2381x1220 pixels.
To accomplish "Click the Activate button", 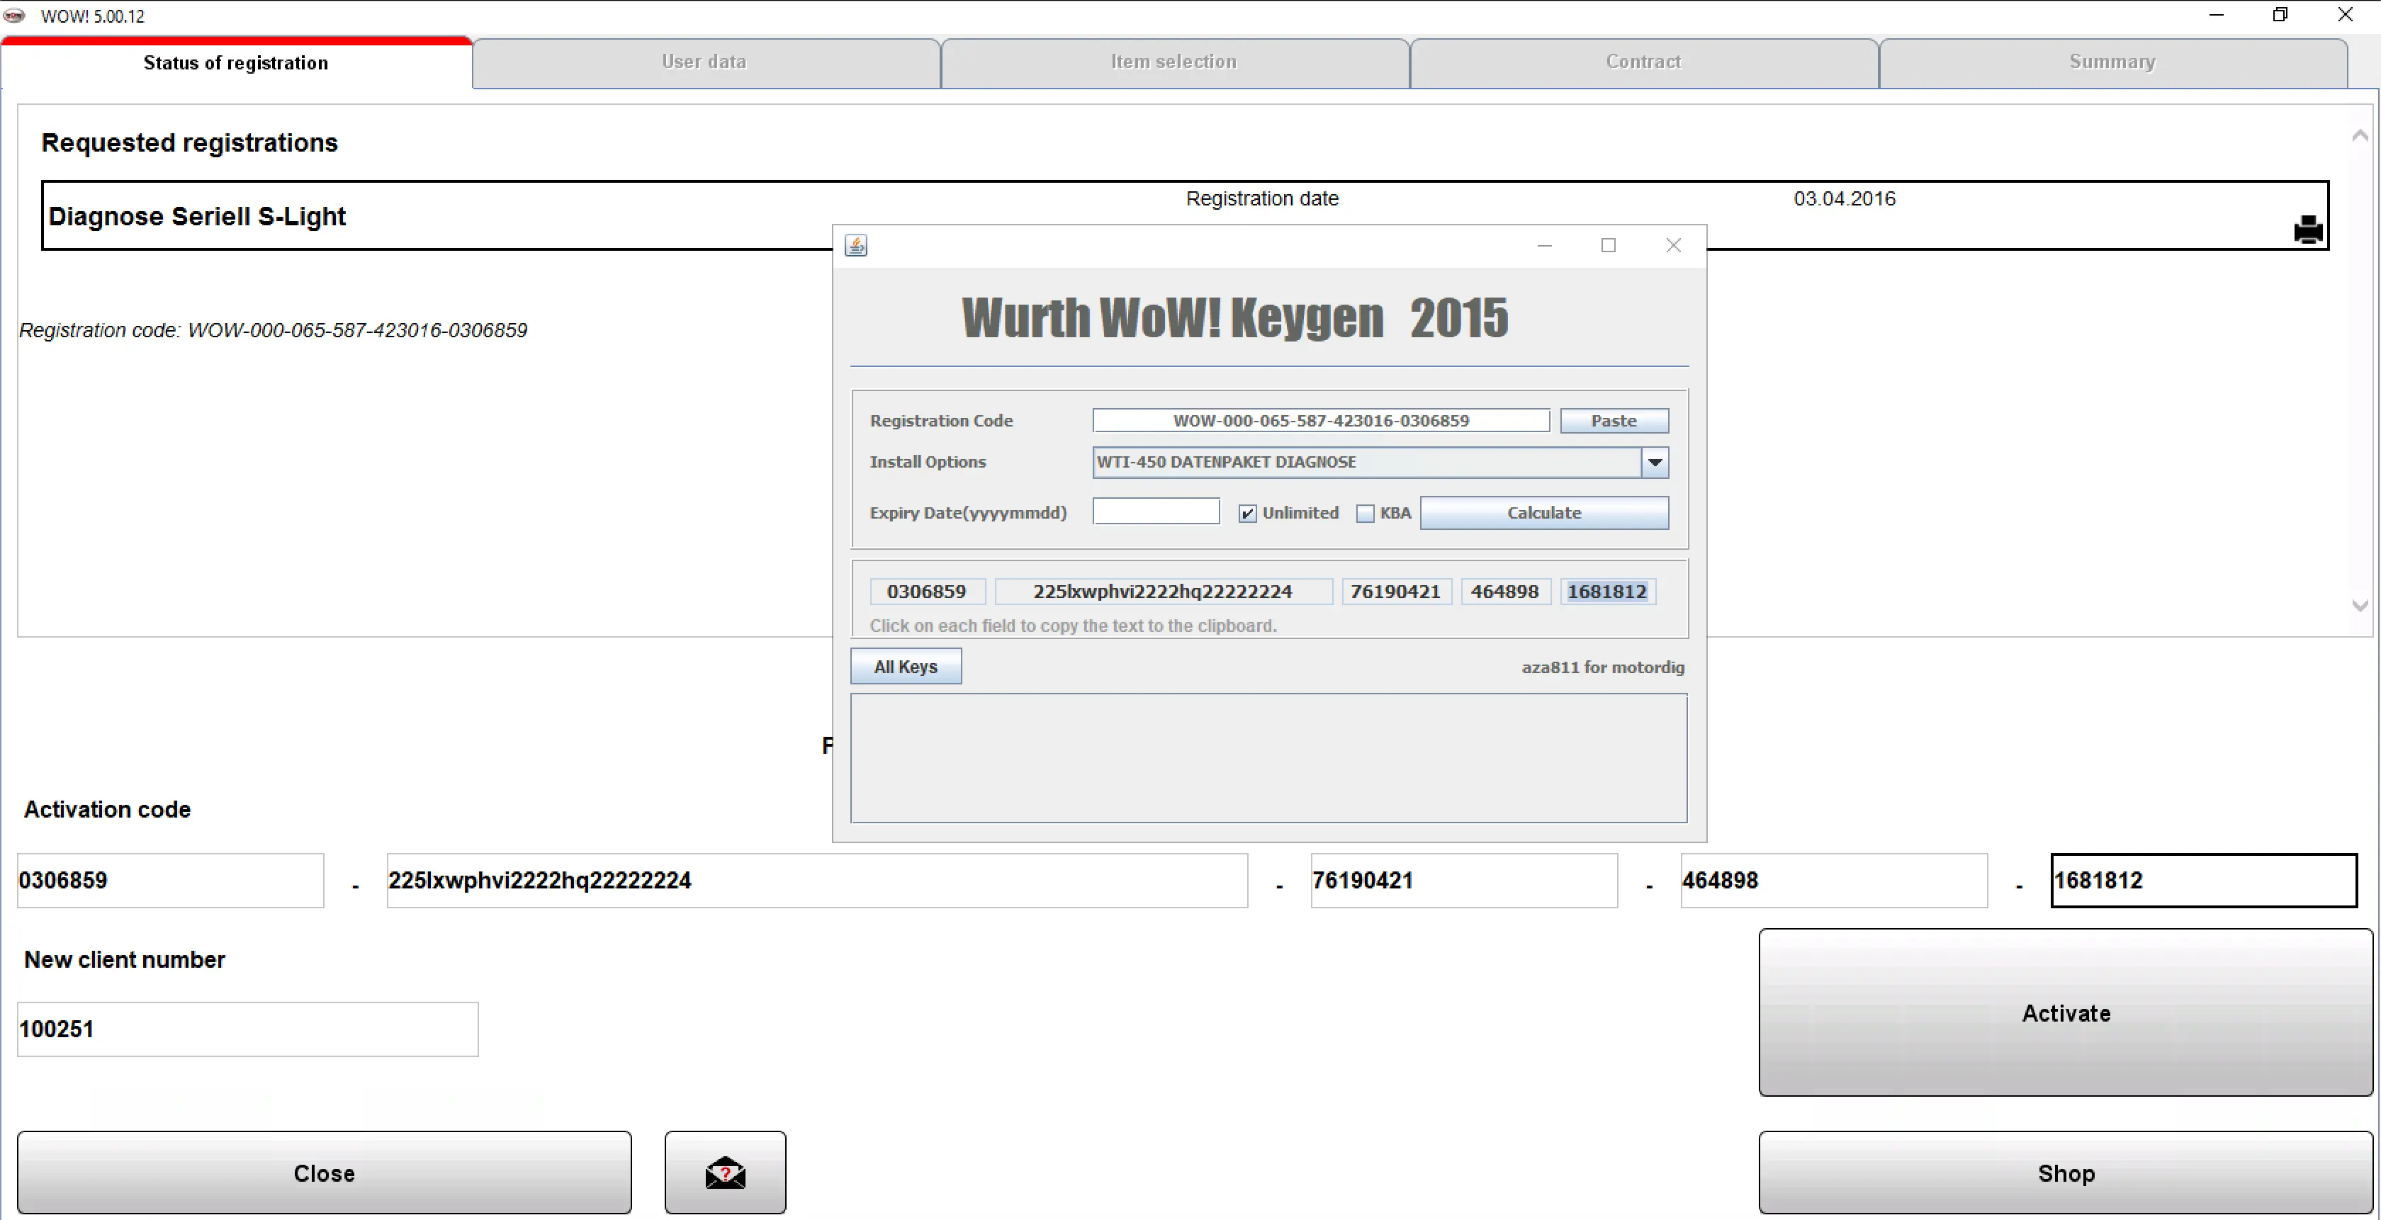I will [2065, 1013].
